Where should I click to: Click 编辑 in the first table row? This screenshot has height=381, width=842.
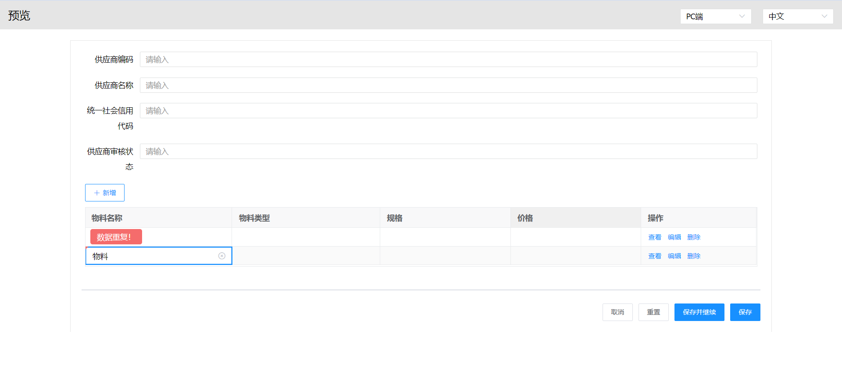coord(674,237)
